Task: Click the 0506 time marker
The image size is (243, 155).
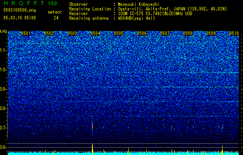Action: [x=142, y=33]
